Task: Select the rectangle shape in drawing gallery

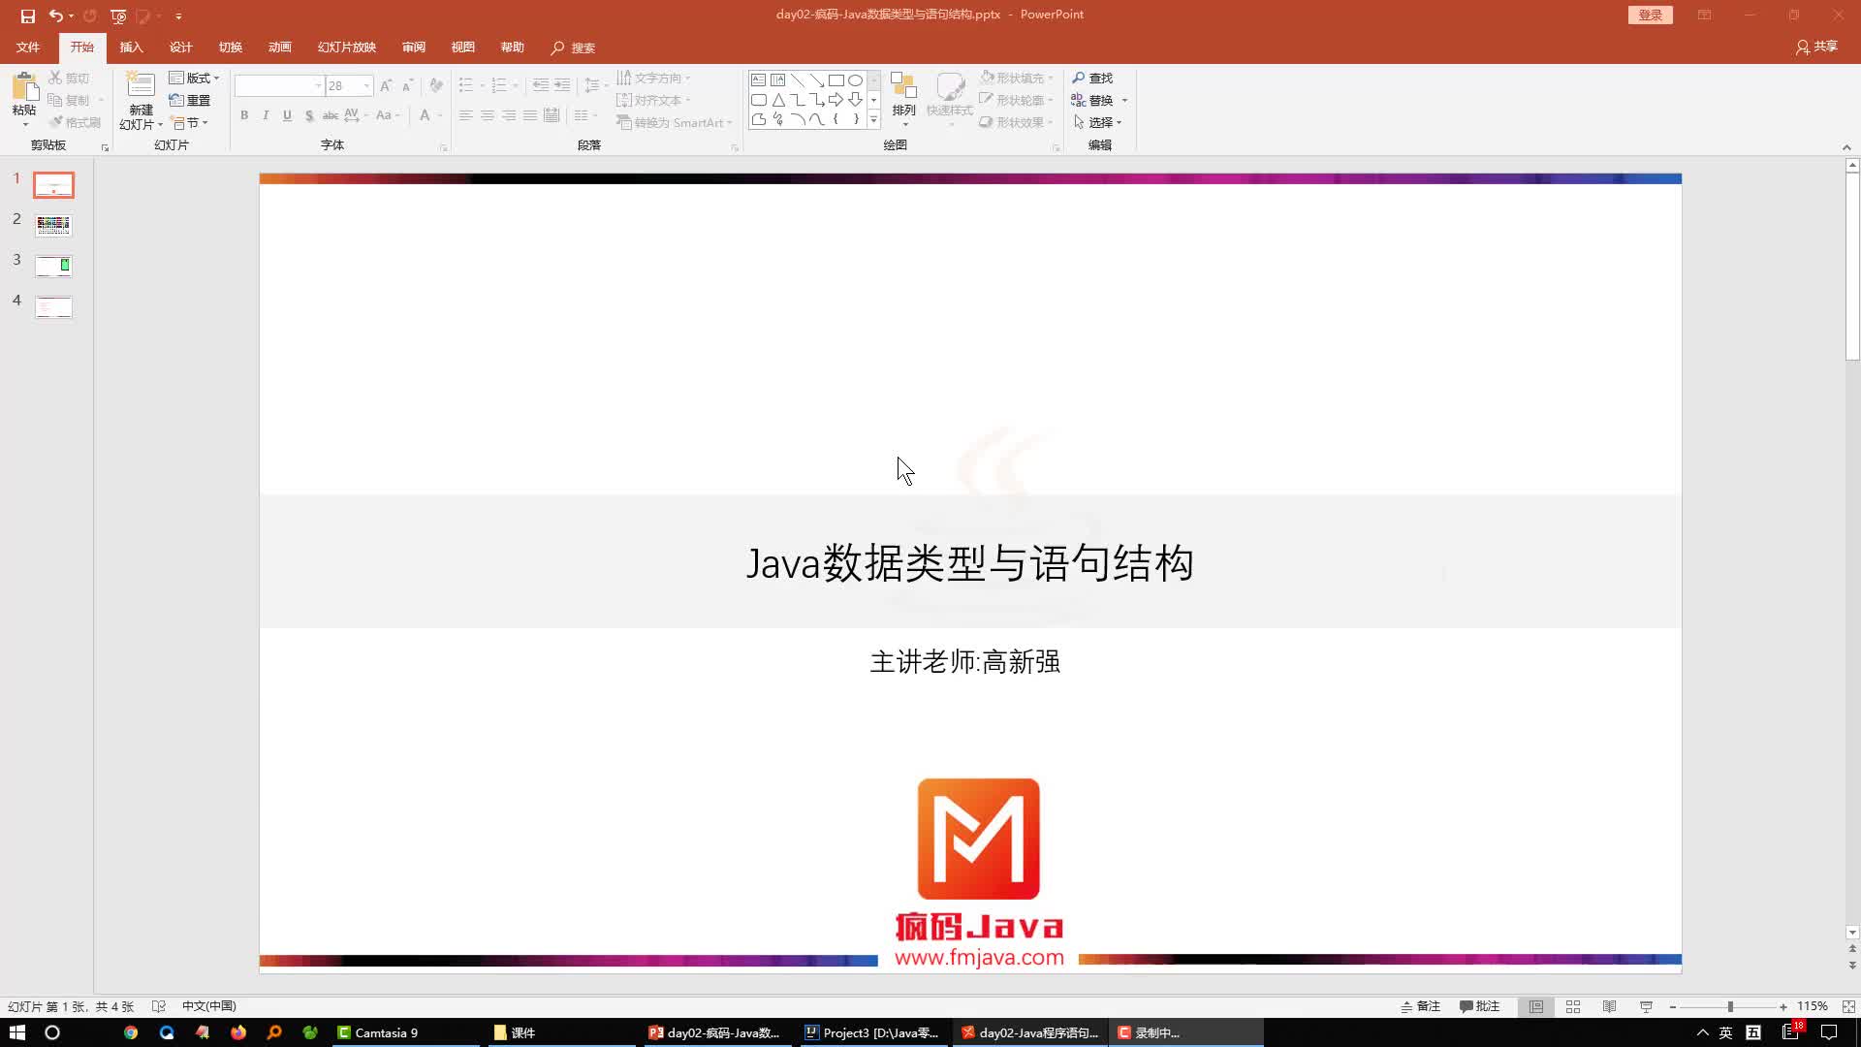Action: pos(836,79)
